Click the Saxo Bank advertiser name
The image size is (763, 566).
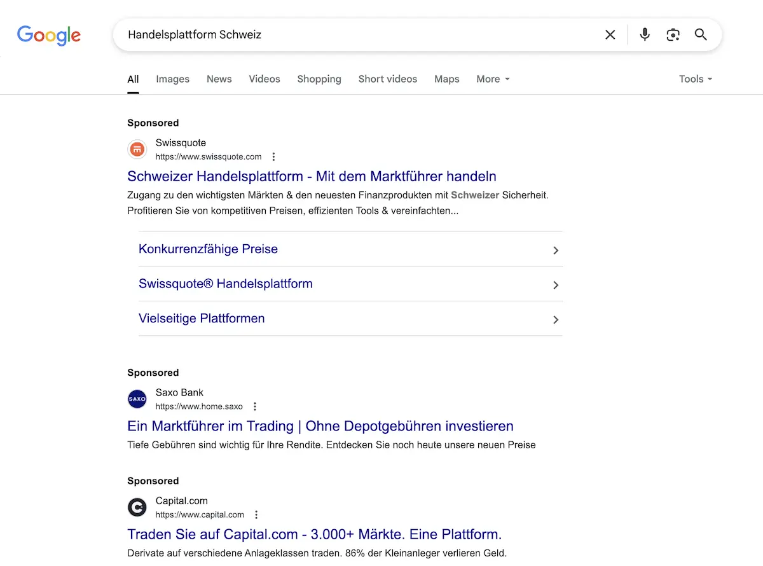point(179,392)
